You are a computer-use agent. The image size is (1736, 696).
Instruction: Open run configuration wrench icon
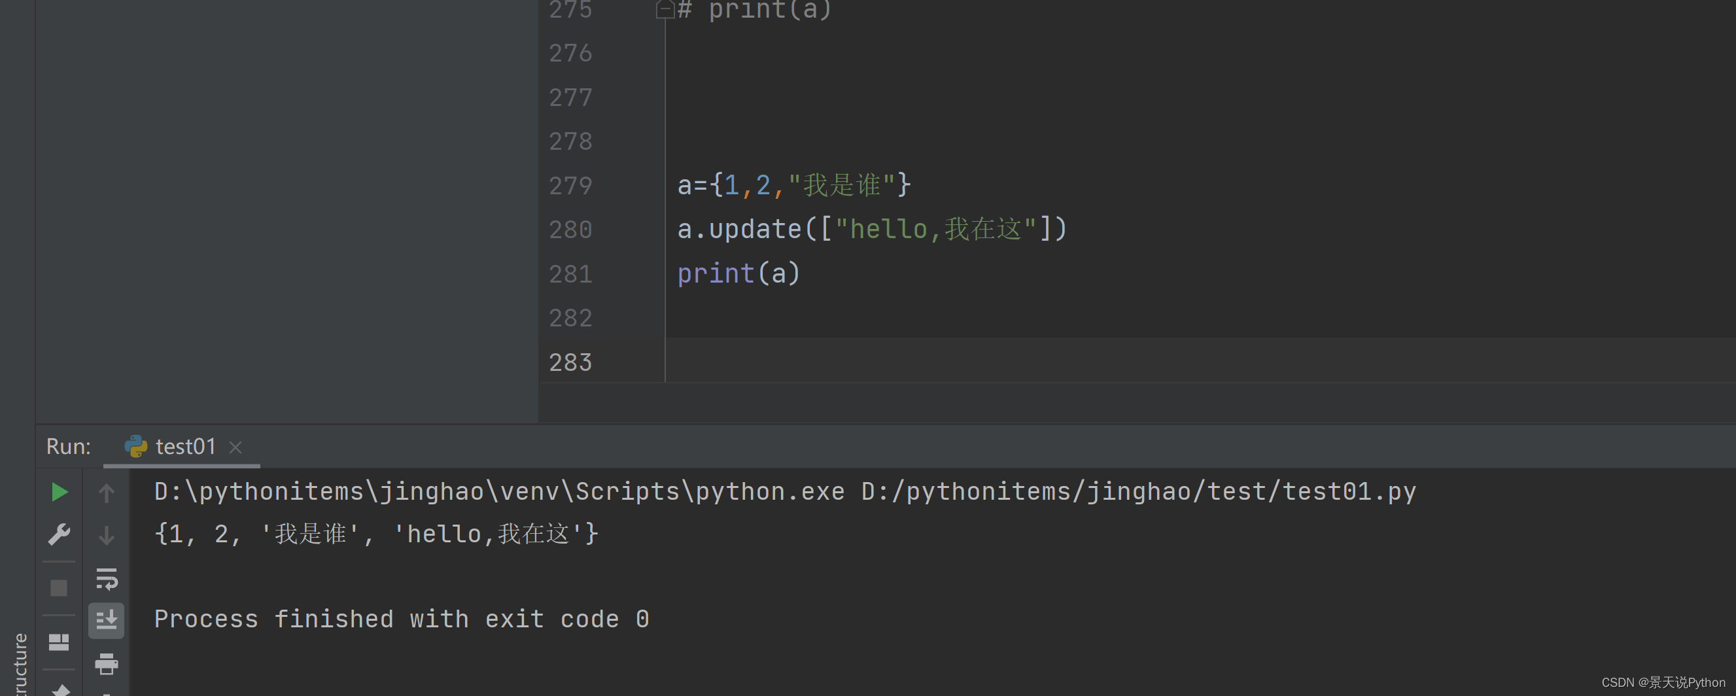click(60, 534)
